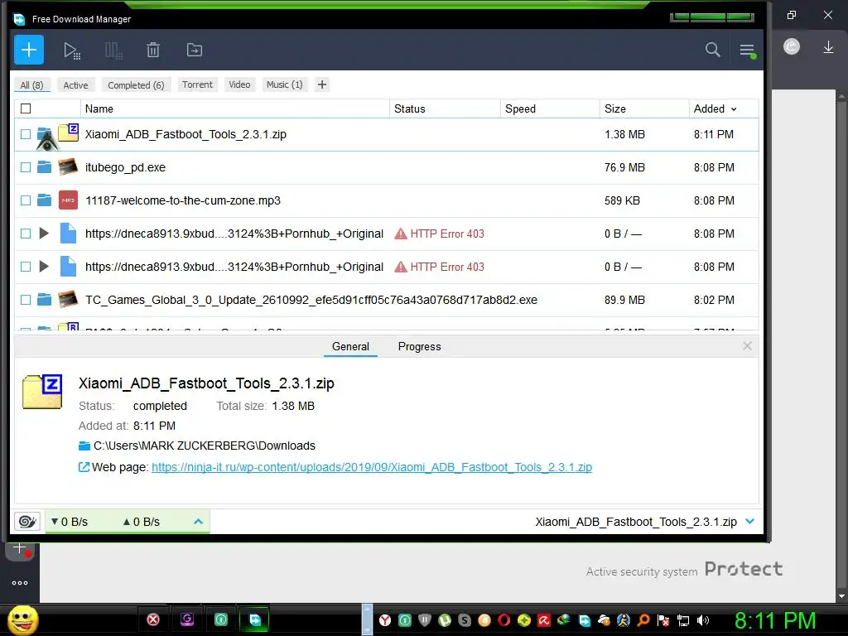Select the itubego_pd.exe file name
Image resolution: width=848 pixels, height=636 pixels.
[x=126, y=167]
